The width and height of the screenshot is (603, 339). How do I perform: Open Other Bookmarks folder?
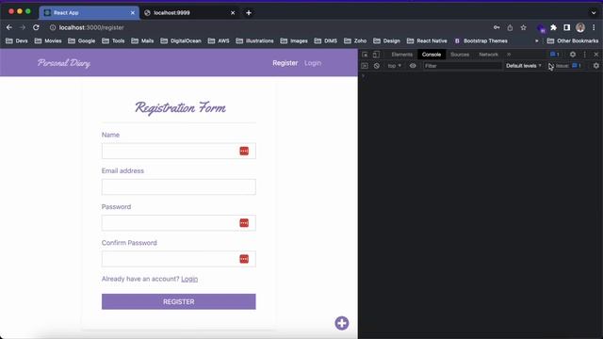click(x=573, y=40)
